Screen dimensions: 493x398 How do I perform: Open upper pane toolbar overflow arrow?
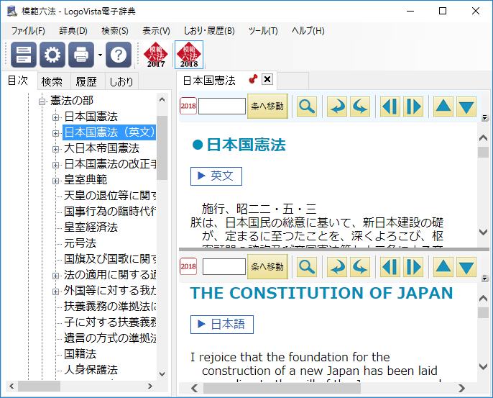point(485,118)
